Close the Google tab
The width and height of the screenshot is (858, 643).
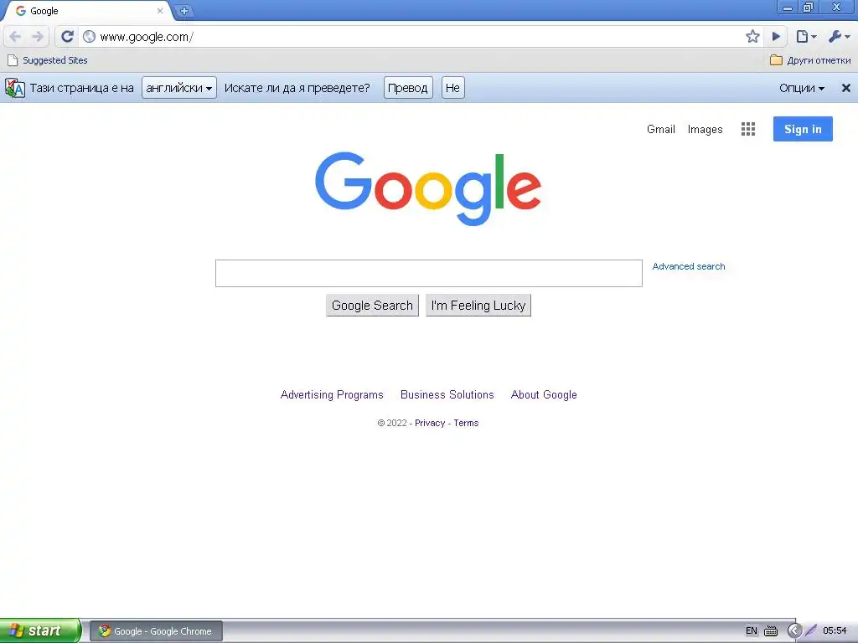[x=160, y=10]
